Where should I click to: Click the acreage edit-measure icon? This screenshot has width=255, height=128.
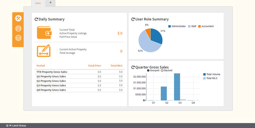click(x=44, y=51)
